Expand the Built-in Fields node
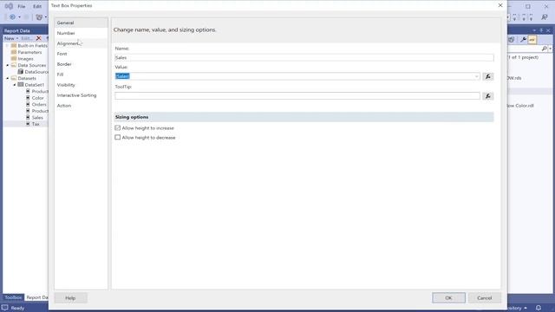 tap(8, 46)
